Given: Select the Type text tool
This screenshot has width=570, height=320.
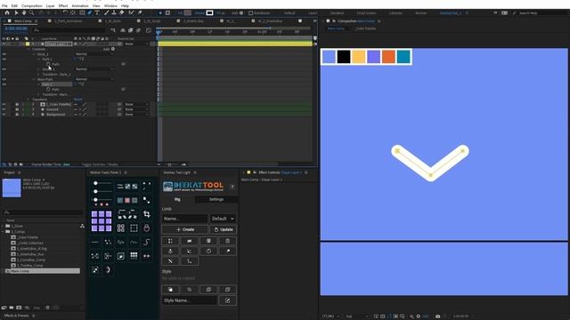Looking at the screenshot, I should pos(97,12).
